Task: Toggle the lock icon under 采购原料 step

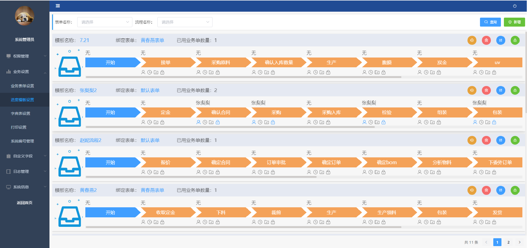Action: pos(218,72)
